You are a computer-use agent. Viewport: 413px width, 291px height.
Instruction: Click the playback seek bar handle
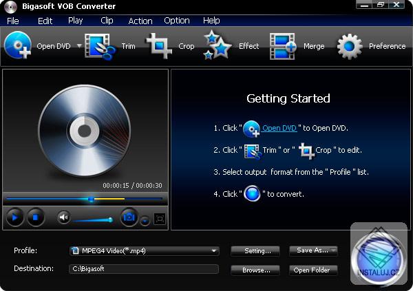point(91,199)
